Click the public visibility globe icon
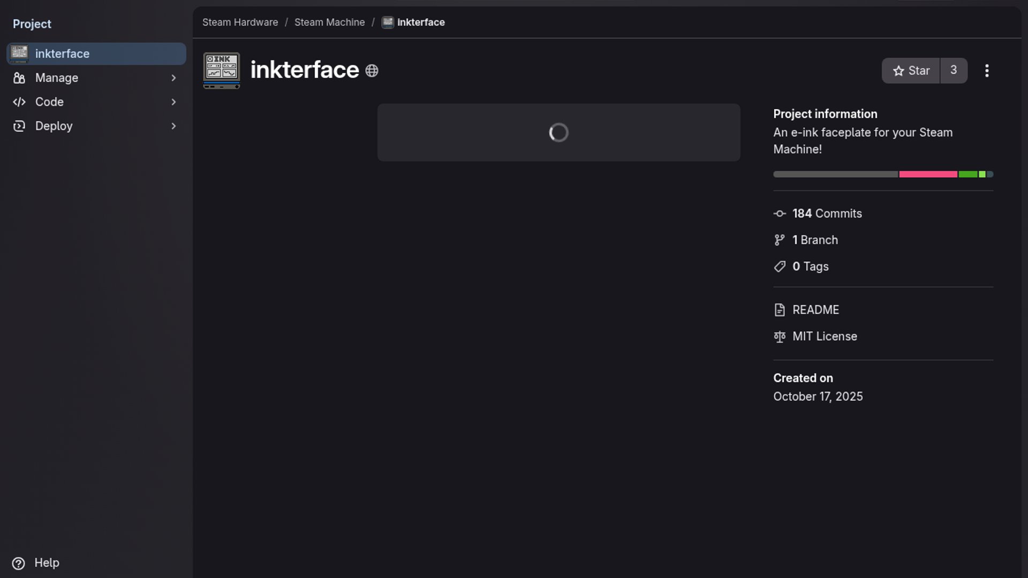Viewport: 1028px width, 578px height. 372,71
